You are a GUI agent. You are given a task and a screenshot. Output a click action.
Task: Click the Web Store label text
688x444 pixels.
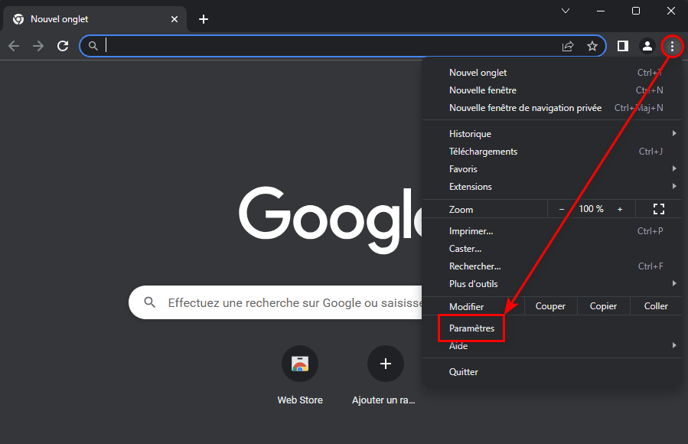(300, 400)
